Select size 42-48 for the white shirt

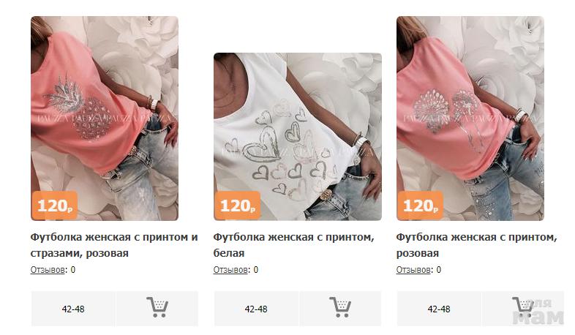coord(256,309)
